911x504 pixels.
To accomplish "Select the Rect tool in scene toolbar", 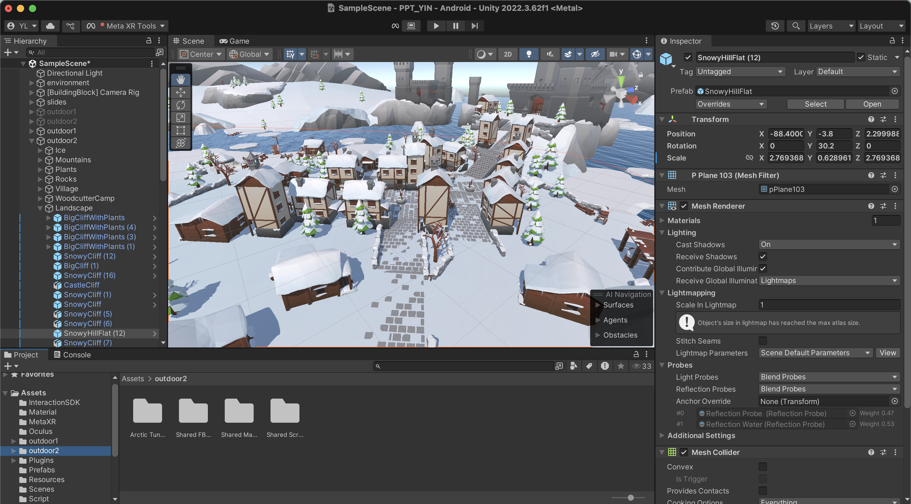I will (181, 130).
